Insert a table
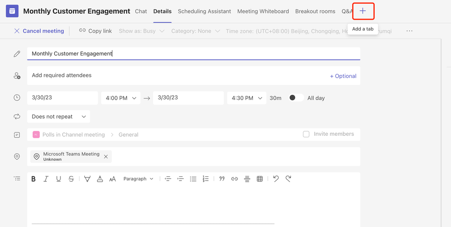 coord(260,179)
